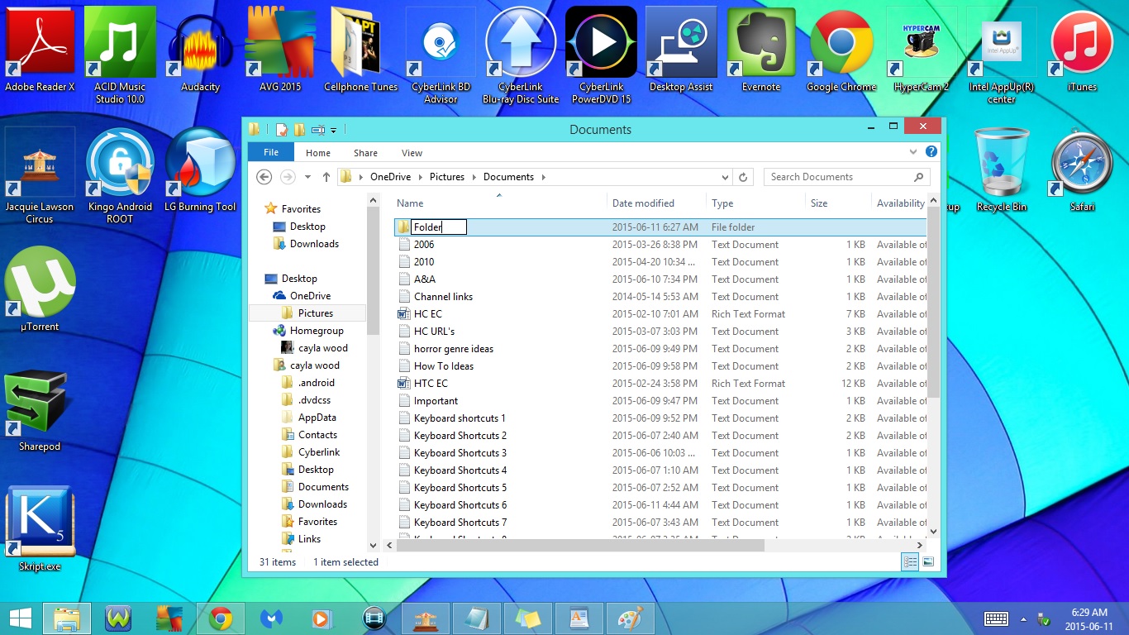Go up one folder level

[326, 177]
